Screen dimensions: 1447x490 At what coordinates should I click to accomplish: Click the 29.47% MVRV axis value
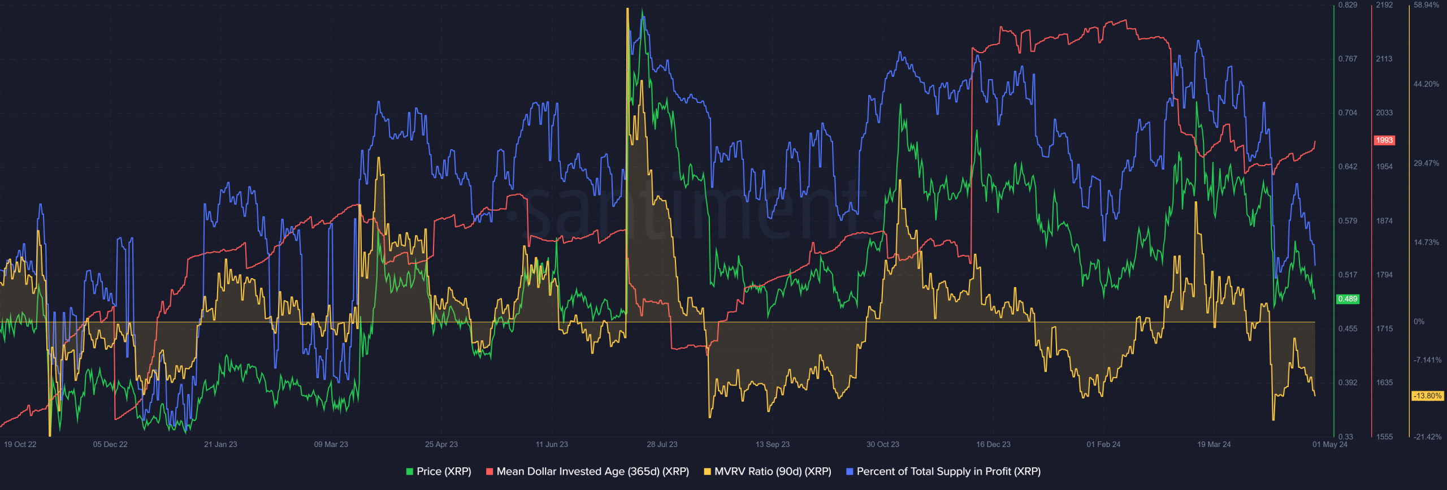point(1427,163)
